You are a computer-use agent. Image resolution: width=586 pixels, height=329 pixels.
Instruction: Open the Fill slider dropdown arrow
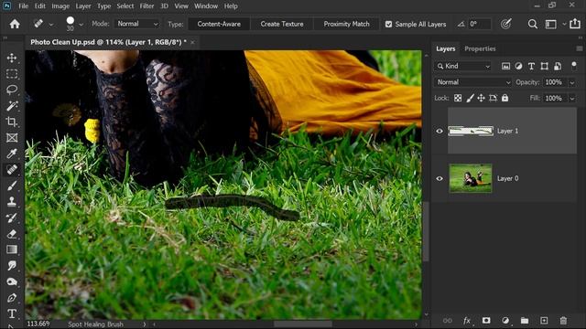point(572,99)
